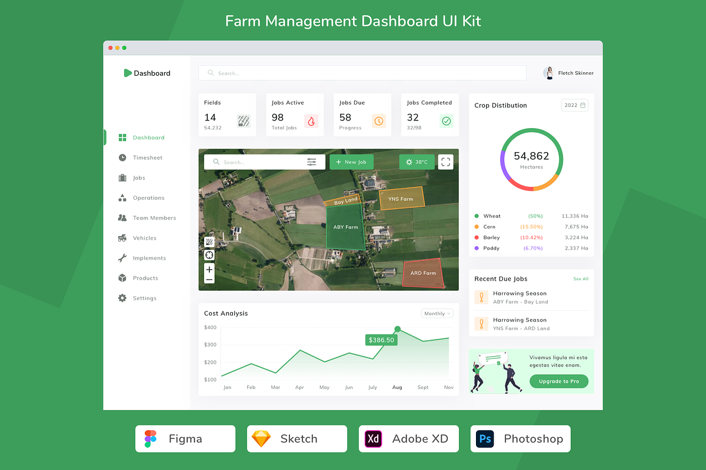Screen dimensions: 706x470
Task: Click the Fletch Skinner name
Action: click(x=576, y=73)
